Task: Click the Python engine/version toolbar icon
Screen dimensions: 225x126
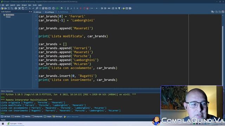Action: click(x=124, y=8)
